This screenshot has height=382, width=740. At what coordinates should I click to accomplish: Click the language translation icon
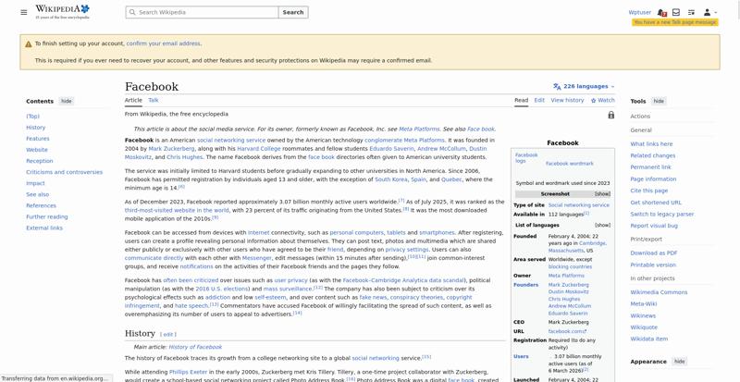pos(557,86)
